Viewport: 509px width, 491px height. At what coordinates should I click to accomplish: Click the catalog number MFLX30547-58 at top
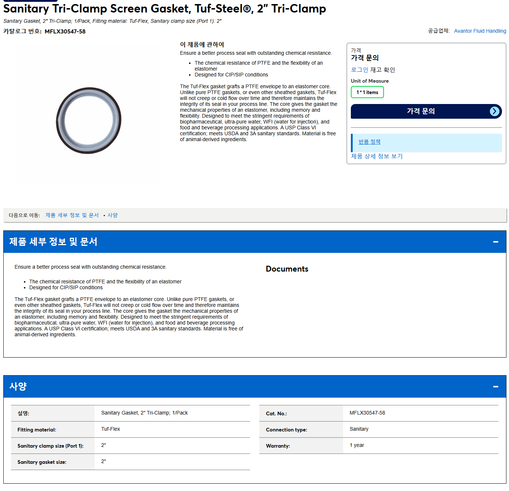coord(65,32)
